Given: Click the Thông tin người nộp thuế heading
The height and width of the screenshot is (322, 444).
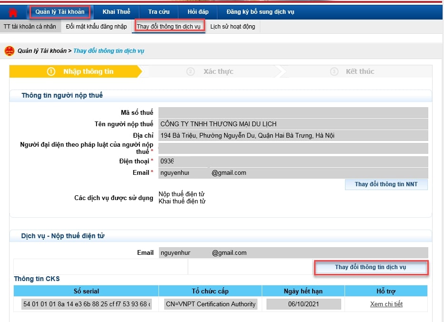Looking at the screenshot, I should tap(62, 96).
